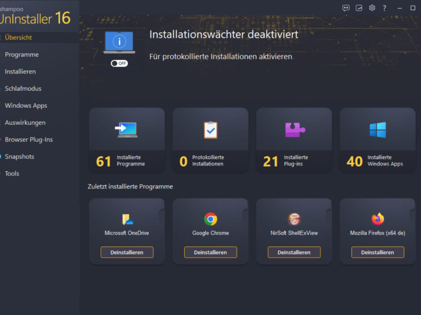Viewport: 421px width, 315px height.
Task: Click the installed programs laptop icon
Action: 126,130
